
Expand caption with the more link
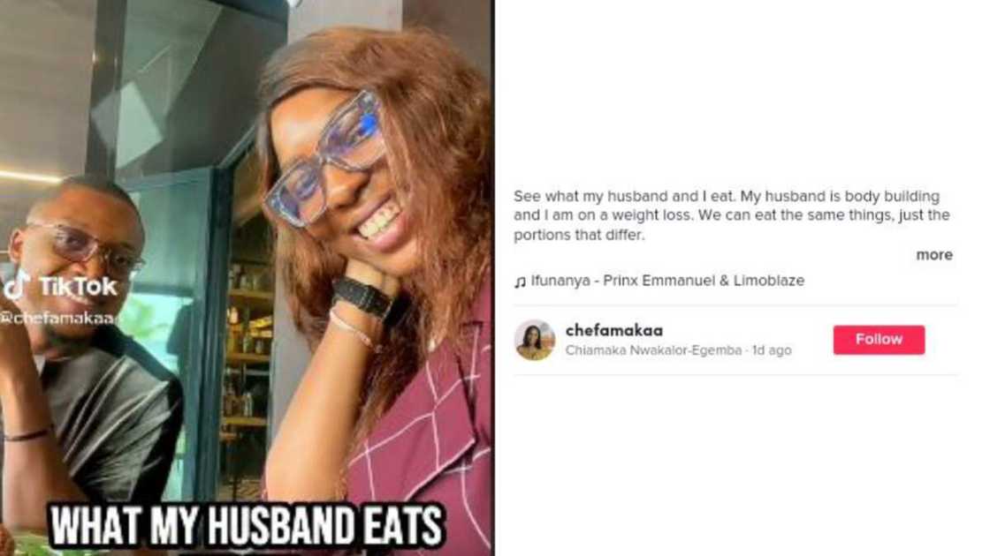point(933,255)
